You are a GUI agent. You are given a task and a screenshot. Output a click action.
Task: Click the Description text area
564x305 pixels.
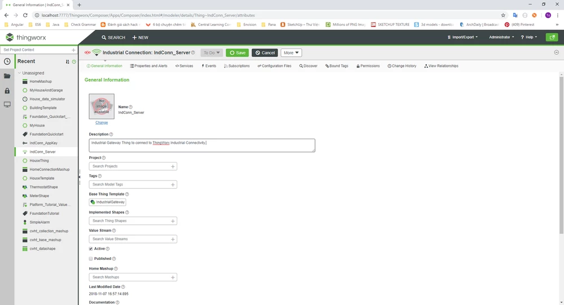pyautogui.click(x=202, y=145)
